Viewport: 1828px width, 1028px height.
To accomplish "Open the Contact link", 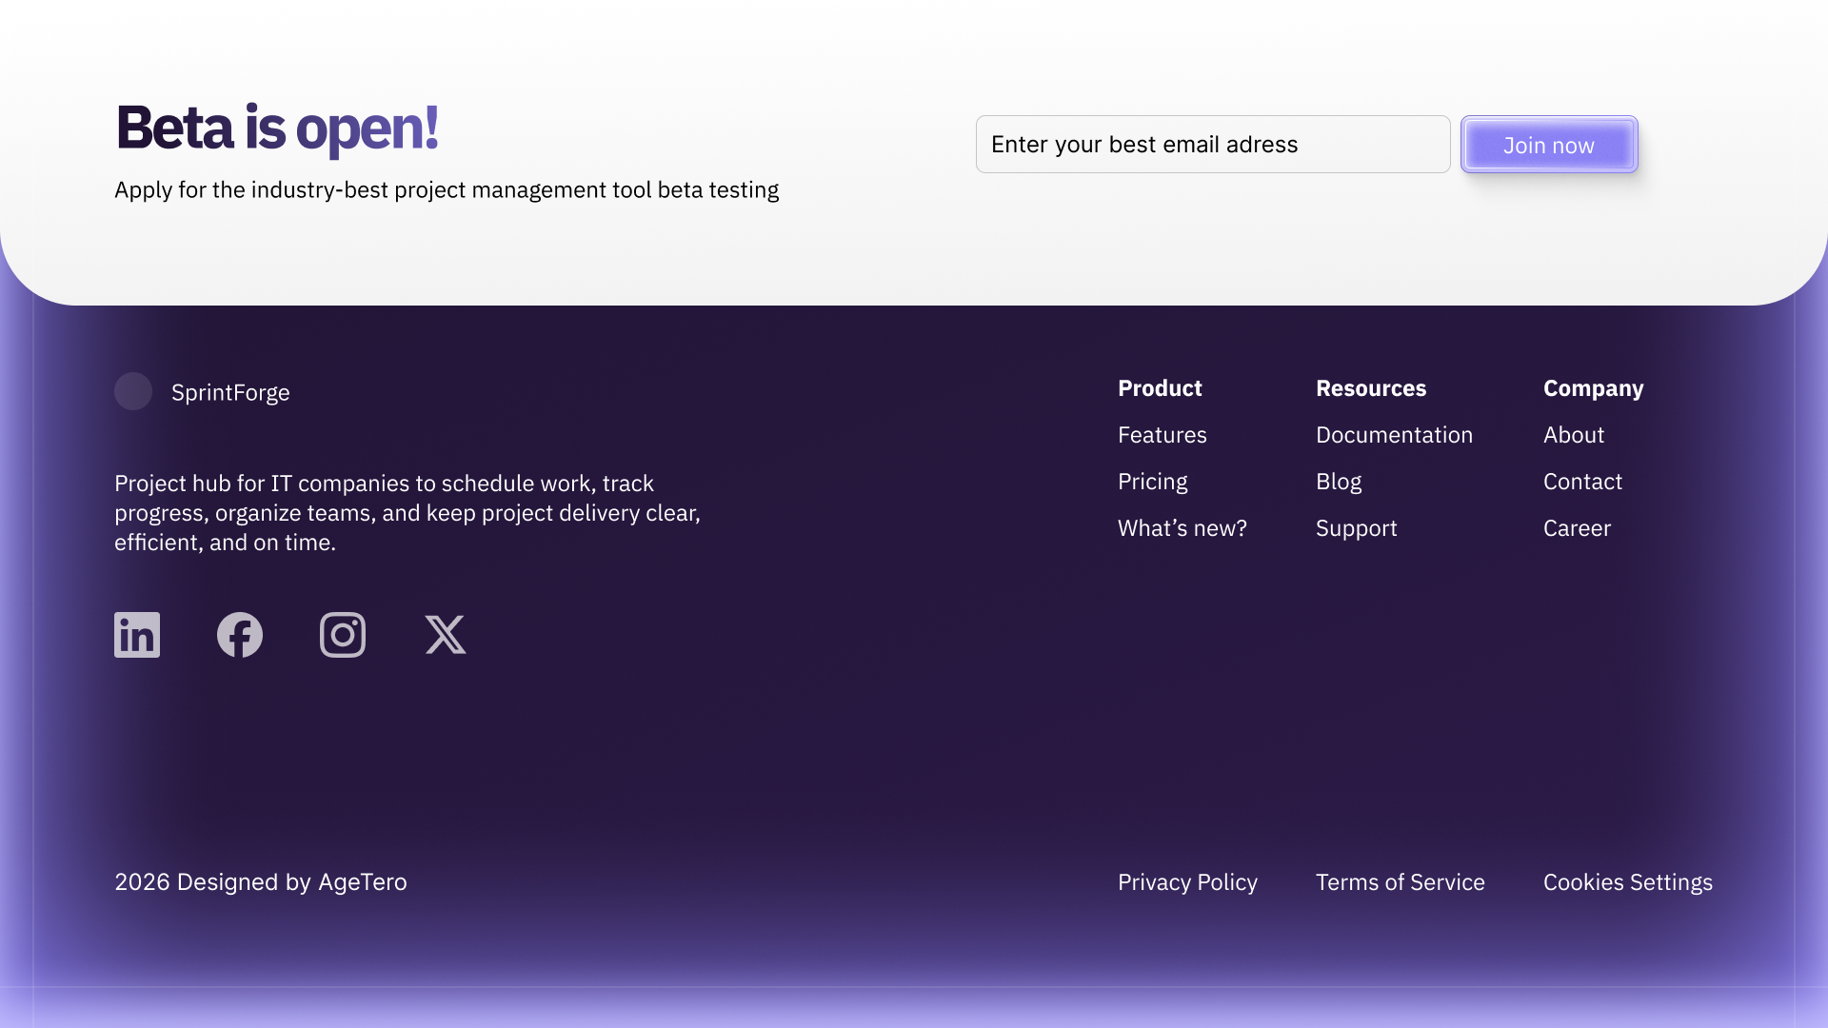I will (x=1582, y=482).
